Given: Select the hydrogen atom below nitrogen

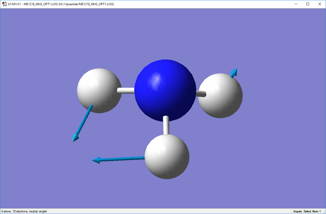Looking at the screenshot, I should 167,157.
